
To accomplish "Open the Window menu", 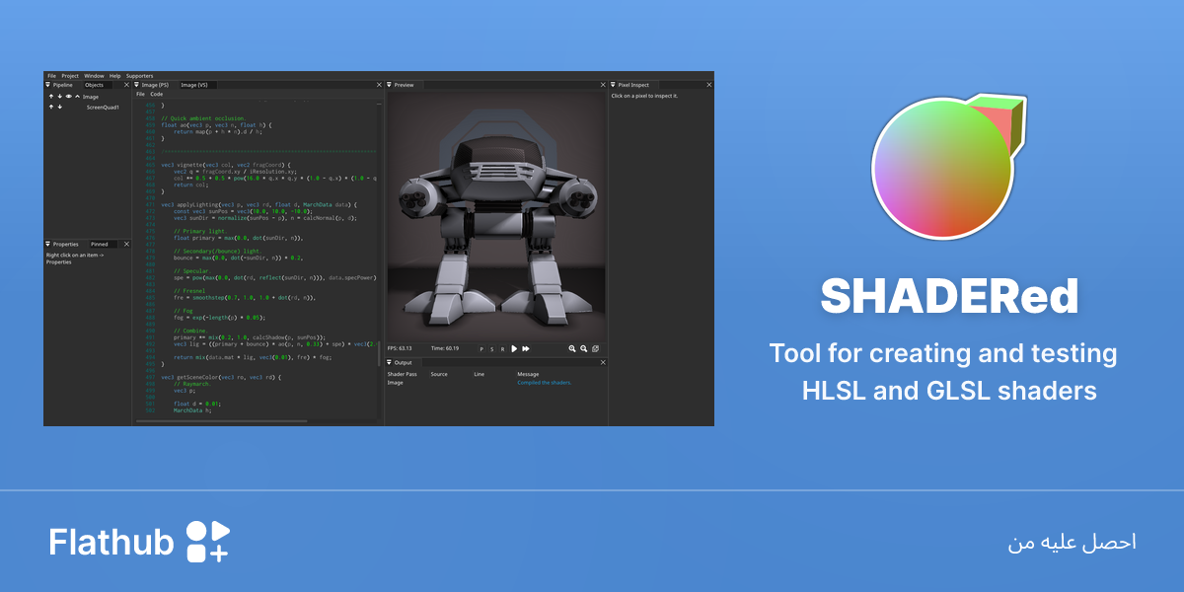I will 94,75.
